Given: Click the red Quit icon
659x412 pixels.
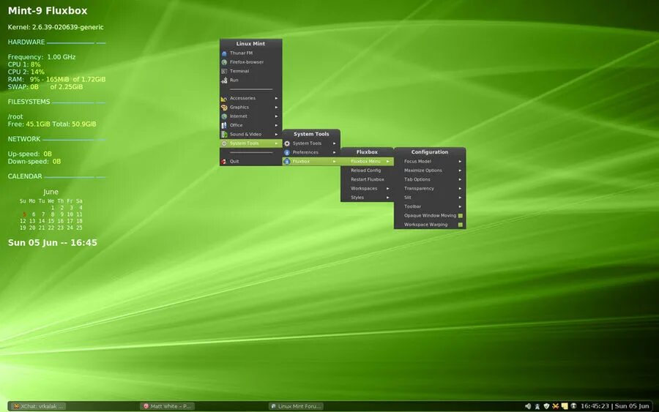Looking at the screenshot, I should click(224, 161).
